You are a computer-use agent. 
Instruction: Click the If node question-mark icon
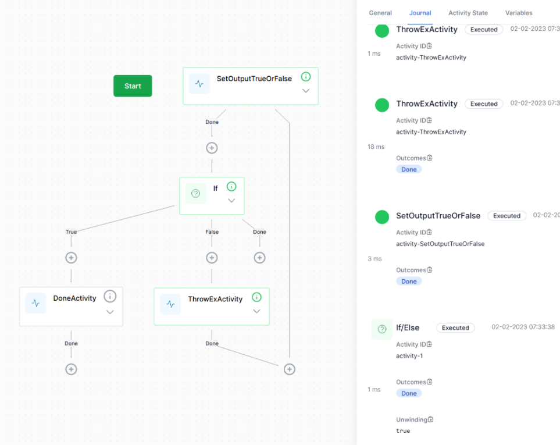pyautogui.click(x=196, y=194)
